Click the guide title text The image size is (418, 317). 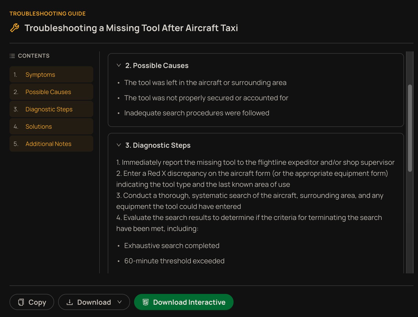pos(131,28)
